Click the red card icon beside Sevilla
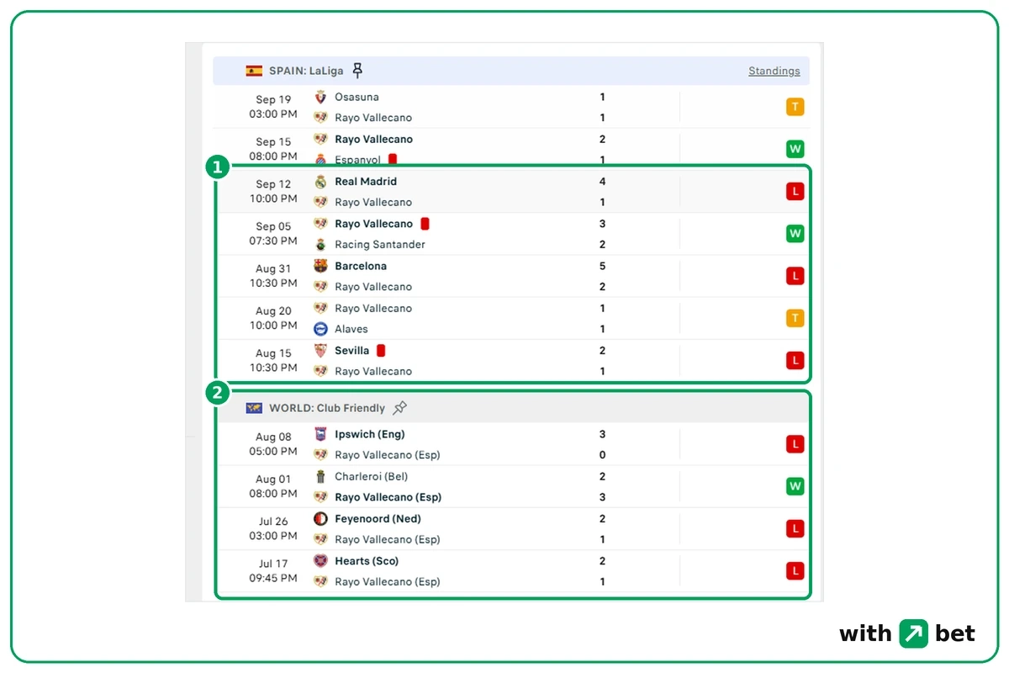 coord(381,351)
